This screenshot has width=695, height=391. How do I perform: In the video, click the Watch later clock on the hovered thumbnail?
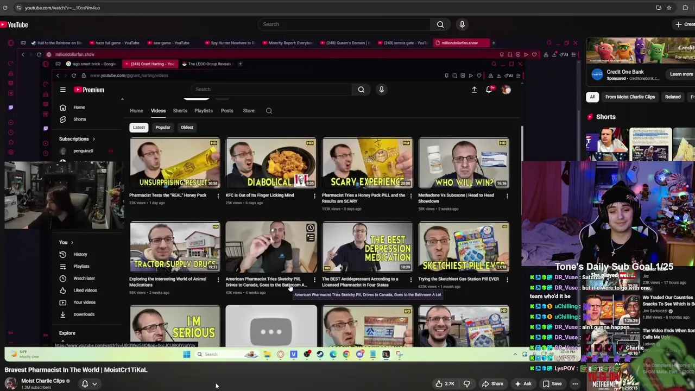click(x=310, y=228)
